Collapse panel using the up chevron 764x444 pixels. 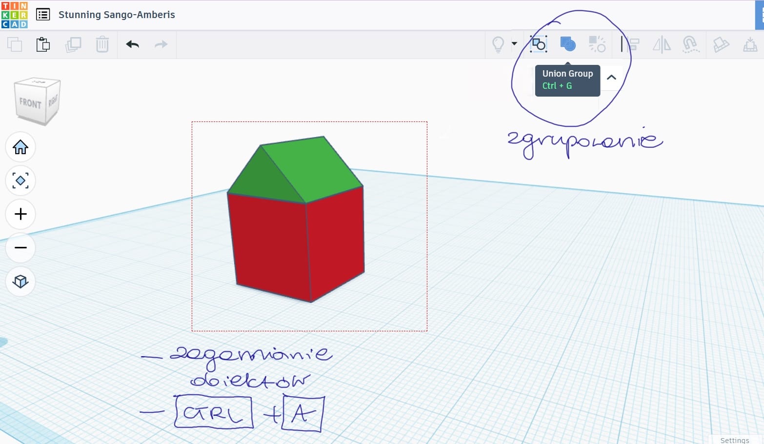[x=611, y=77]
